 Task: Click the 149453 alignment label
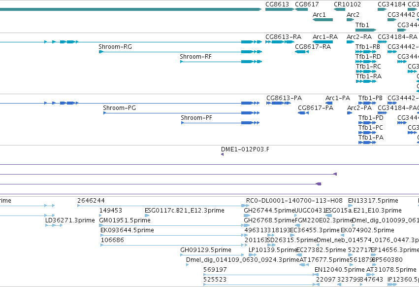pos(111,211)
